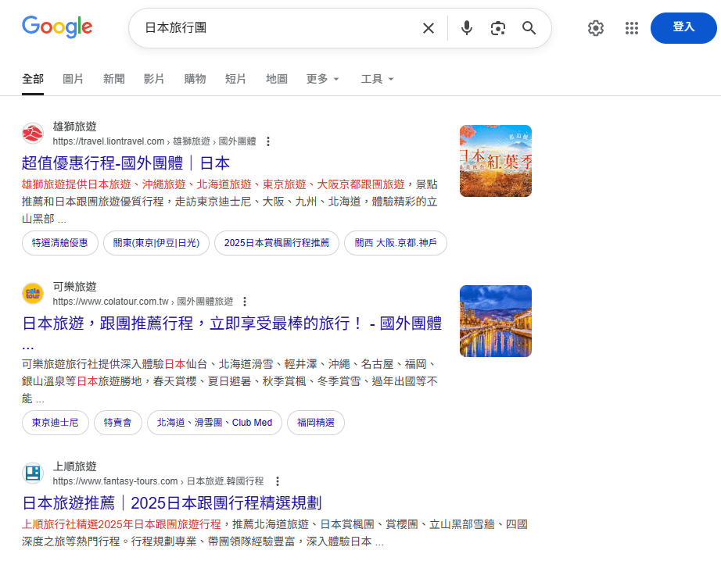Open the settings gear
Viewport: 721px width, 561px height.
coord(596,28)
